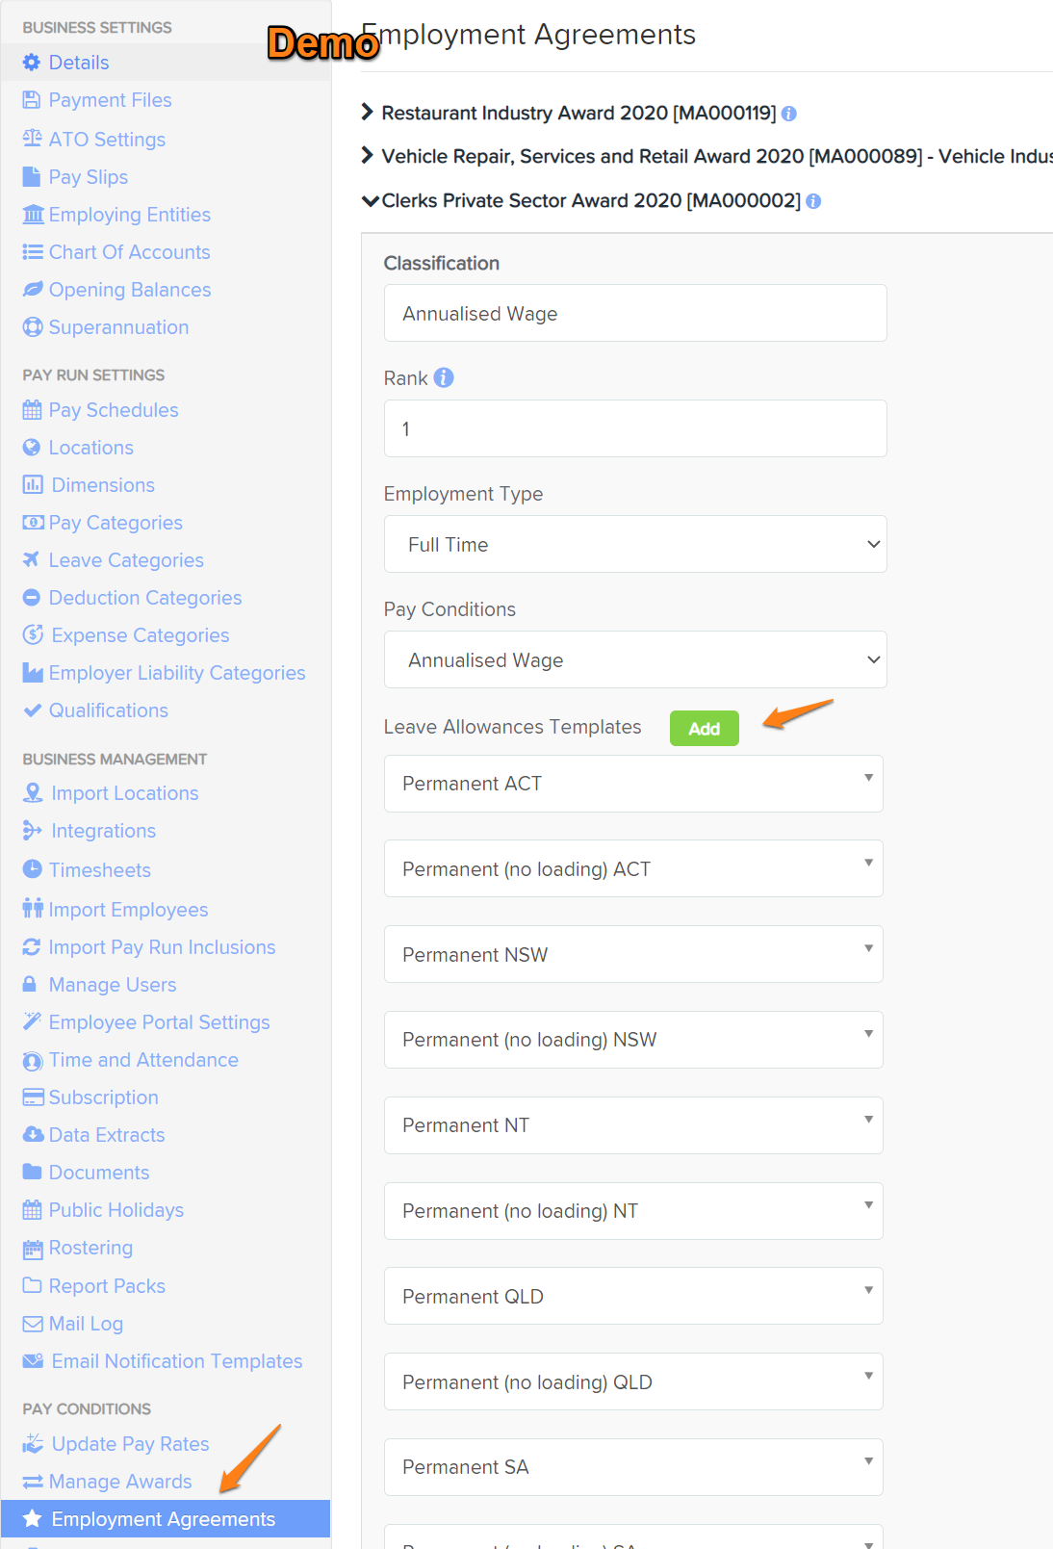Image resolution: width=1053 pixels, height=1549 pixels.
Task: Add a Leave Allowances Template
Action: [x=705, y=729]
